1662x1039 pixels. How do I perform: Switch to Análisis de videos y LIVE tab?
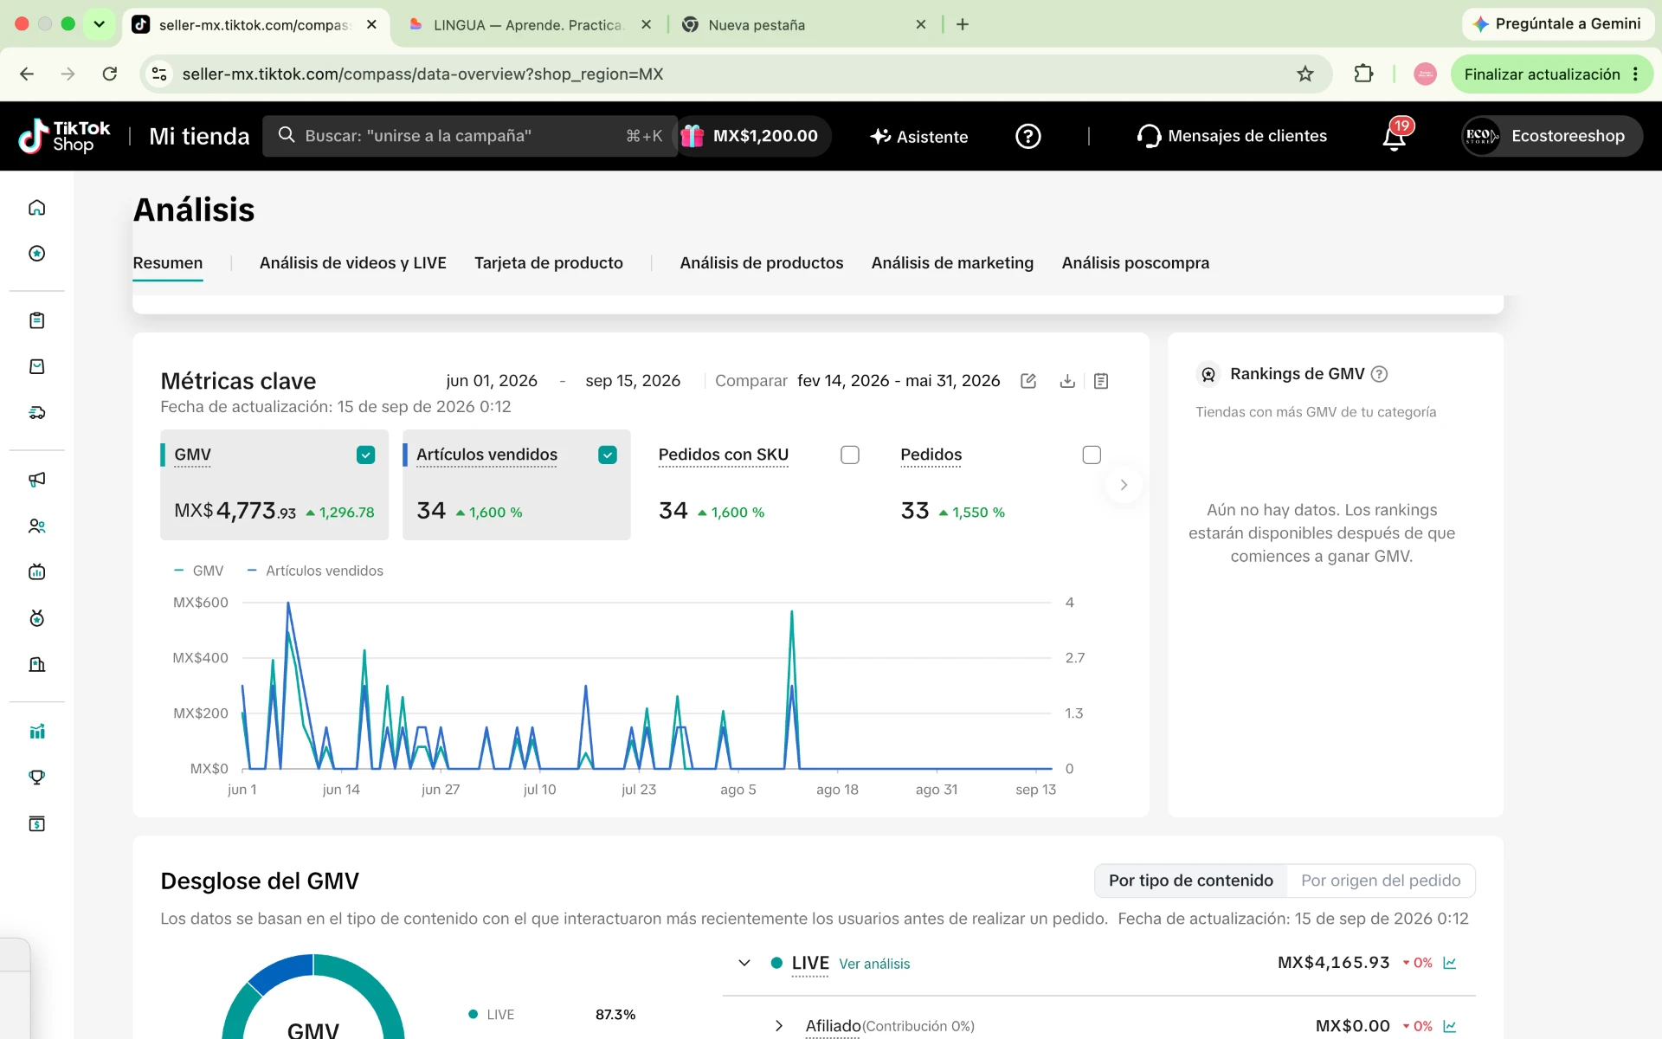tap(353, 263)
